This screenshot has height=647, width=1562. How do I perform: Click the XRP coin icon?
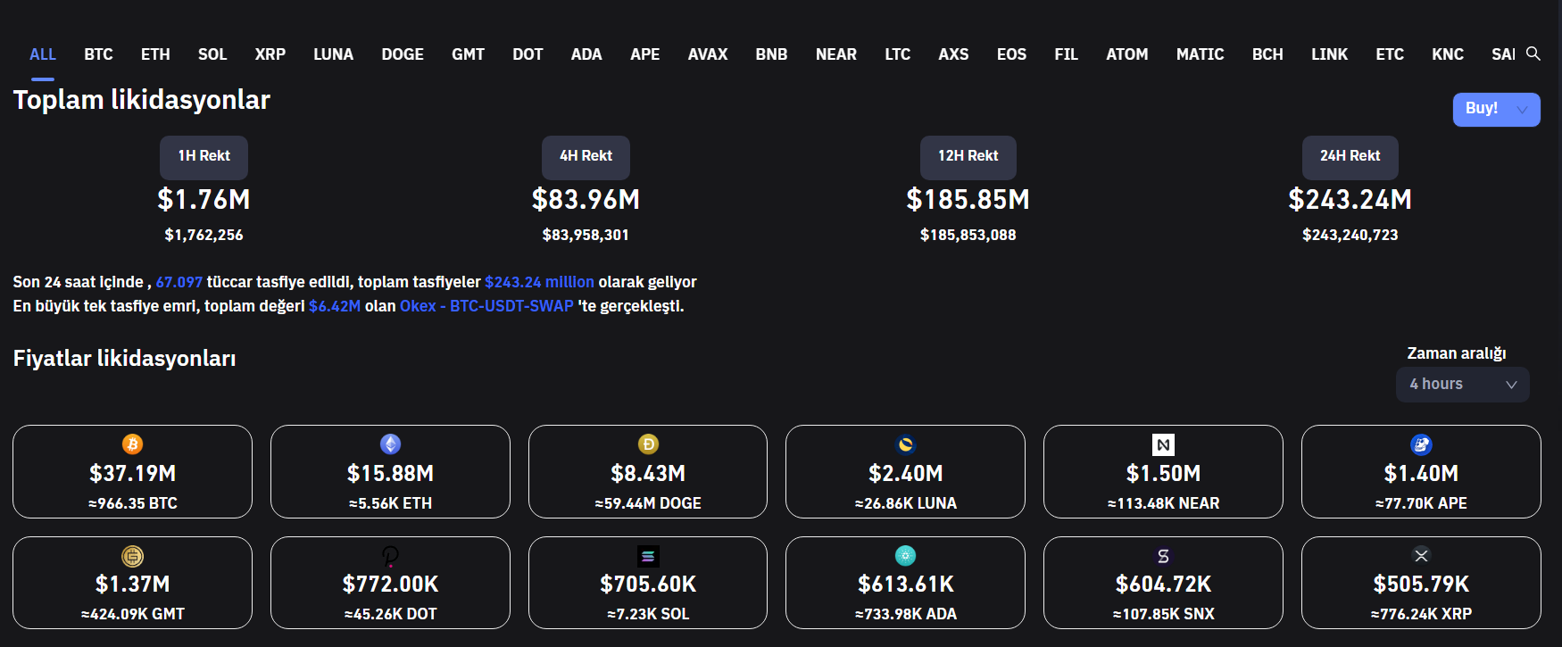[1421, 556]
